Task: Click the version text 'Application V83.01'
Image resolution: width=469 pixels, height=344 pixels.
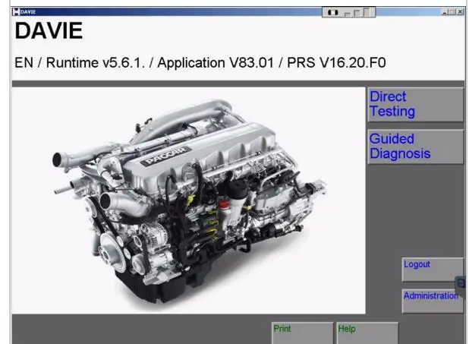Action: point(216,63)
